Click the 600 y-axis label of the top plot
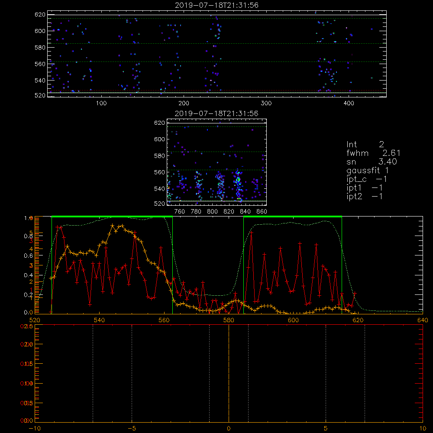This screenshot has height=433, width=433. (40, 31)
